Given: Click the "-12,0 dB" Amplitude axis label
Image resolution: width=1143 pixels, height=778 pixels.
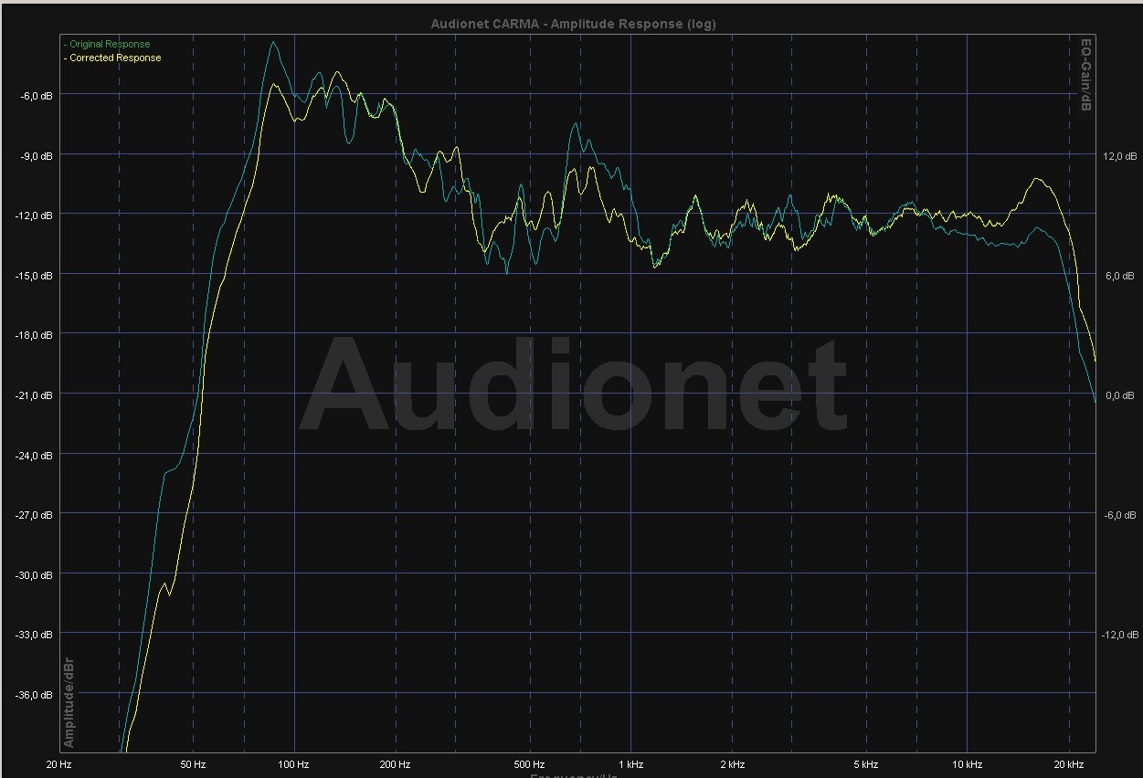Looking at the screenshot, I should pyautogui.click(x=36, y=215).
